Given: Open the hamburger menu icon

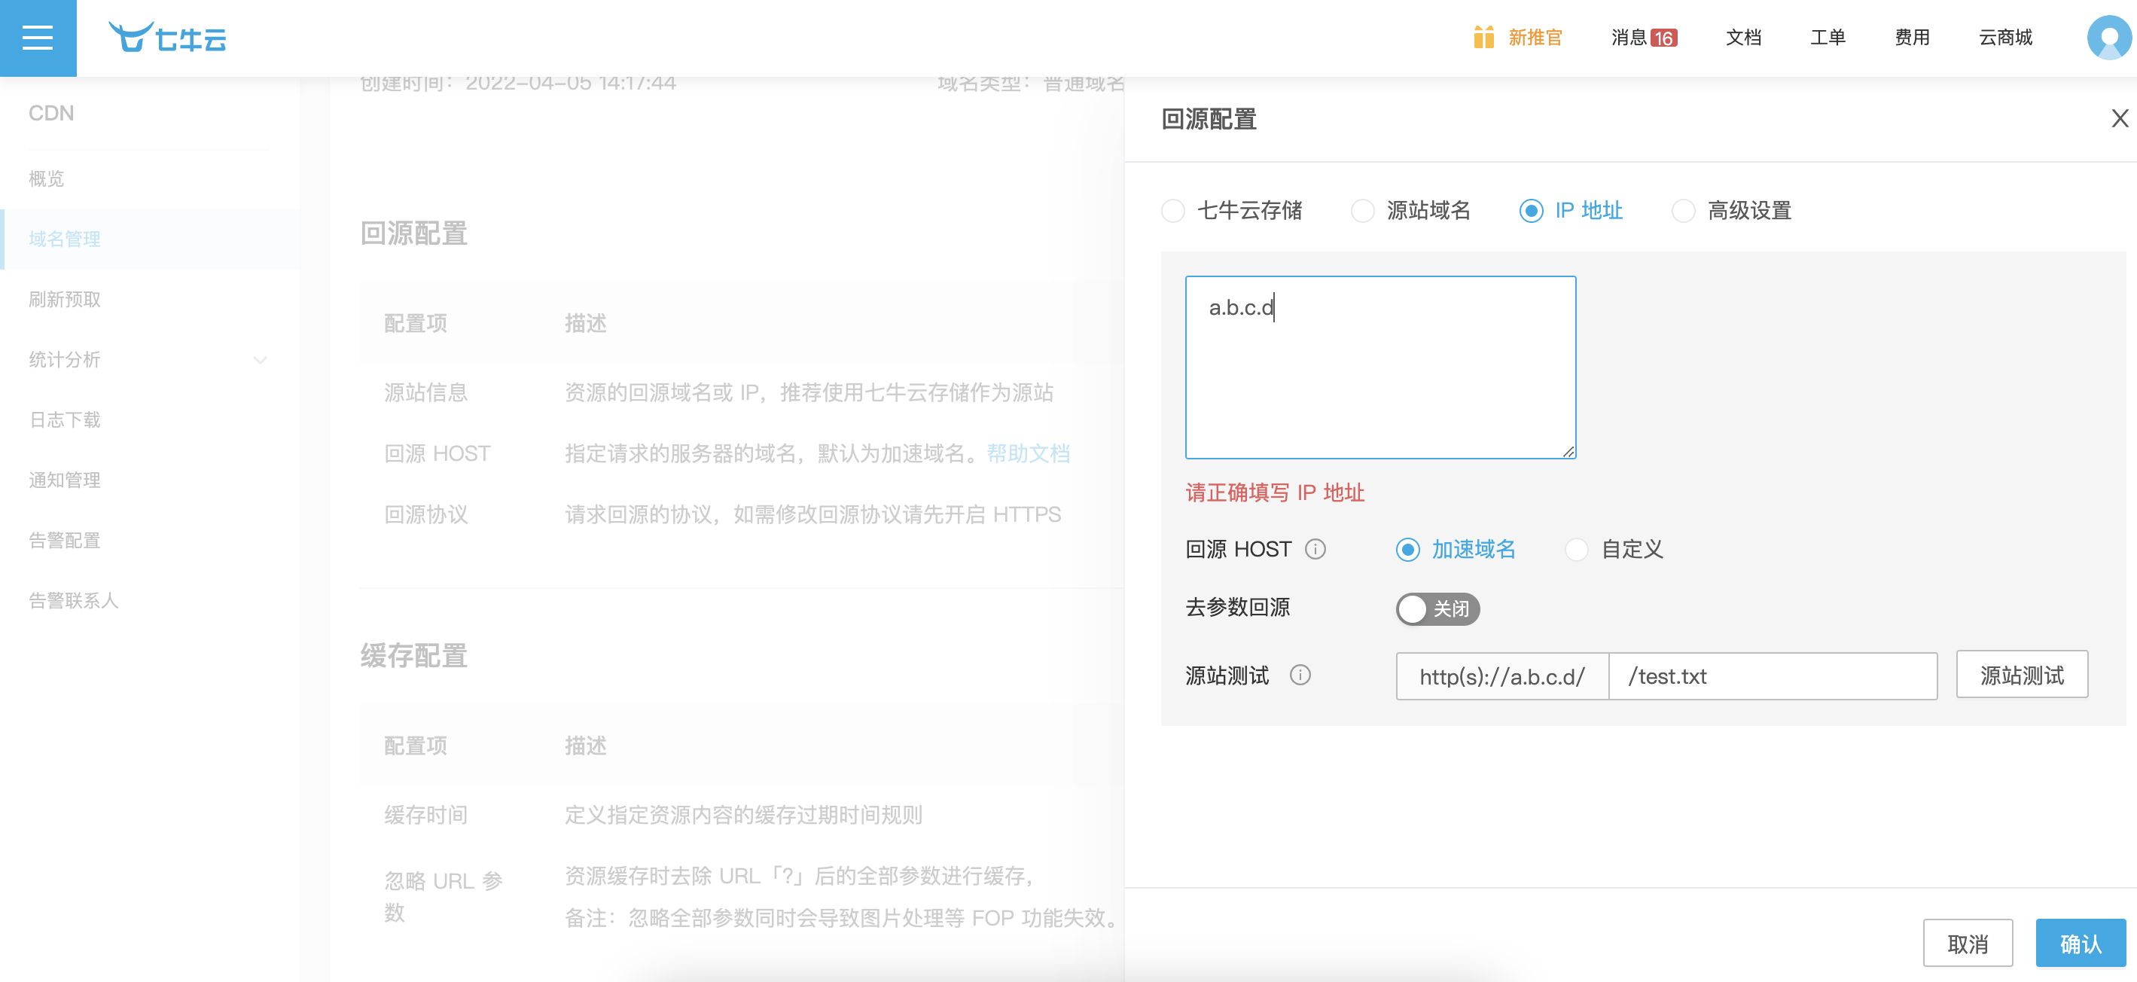Looking at the screenshot, I should pos(38,38).
